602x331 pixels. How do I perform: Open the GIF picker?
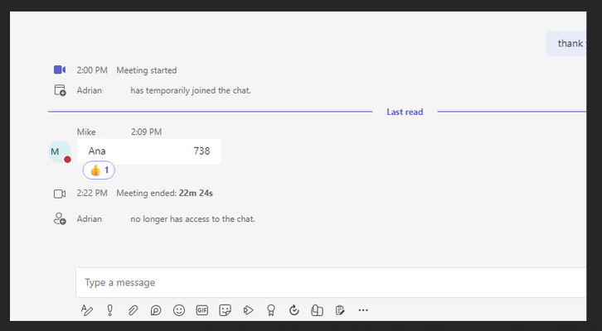point(202,310)
